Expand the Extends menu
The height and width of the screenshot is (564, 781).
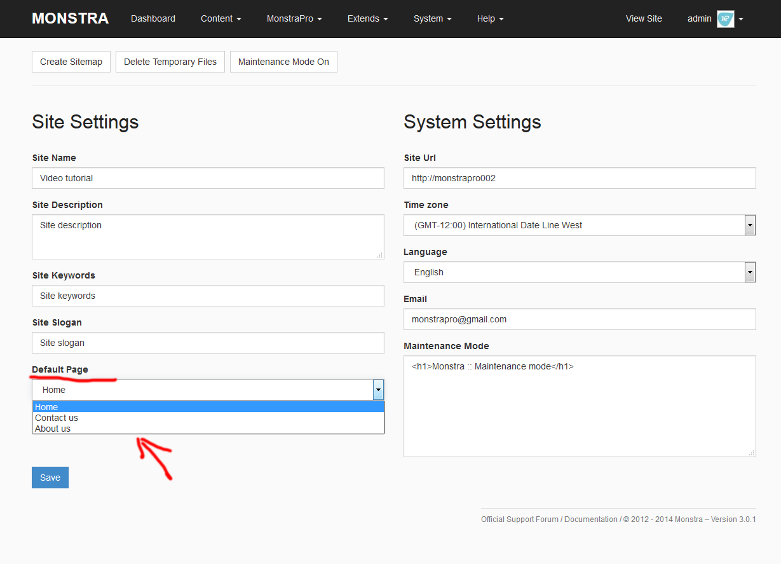(x=367, y=18)
